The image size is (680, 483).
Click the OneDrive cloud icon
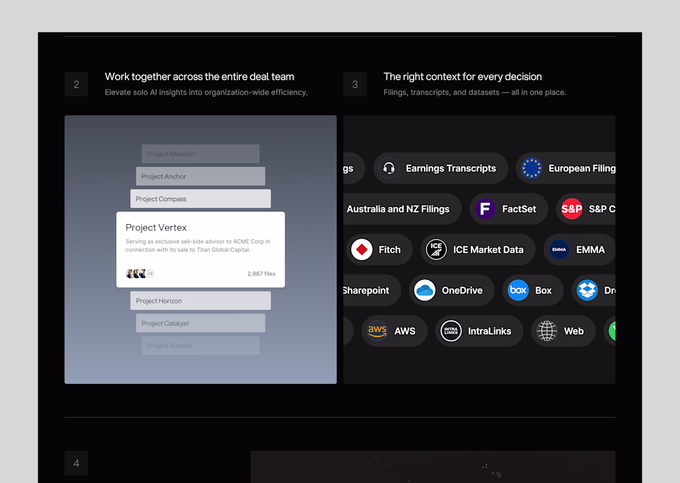click(425, 290)
